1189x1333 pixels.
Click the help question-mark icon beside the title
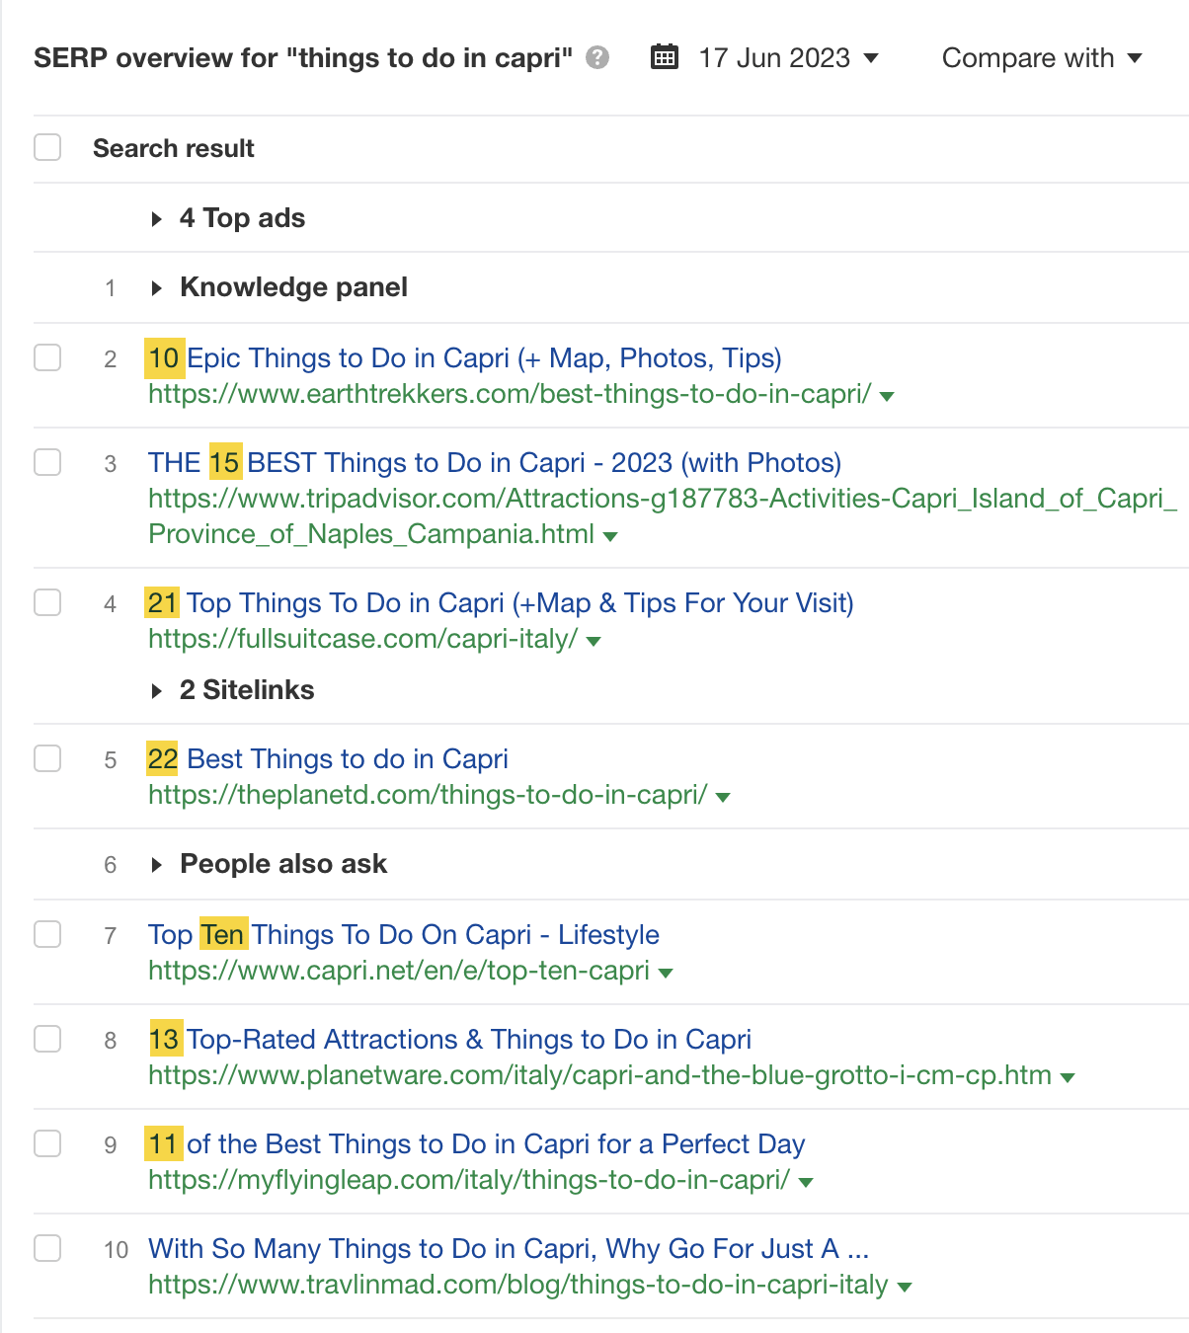pos(595,58)
